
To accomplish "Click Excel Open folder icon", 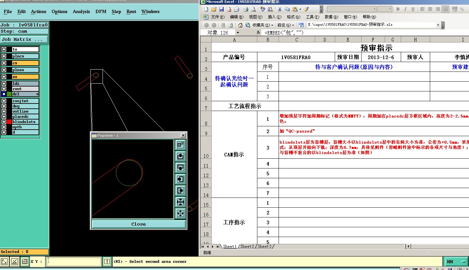I will [214, 9].
